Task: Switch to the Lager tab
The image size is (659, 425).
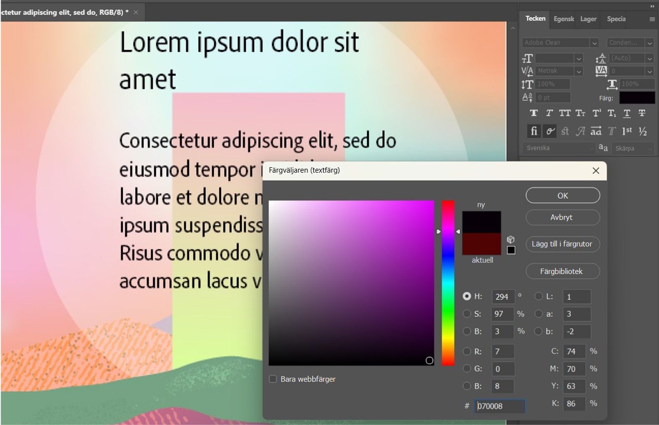Action: [x=588, y=19]
